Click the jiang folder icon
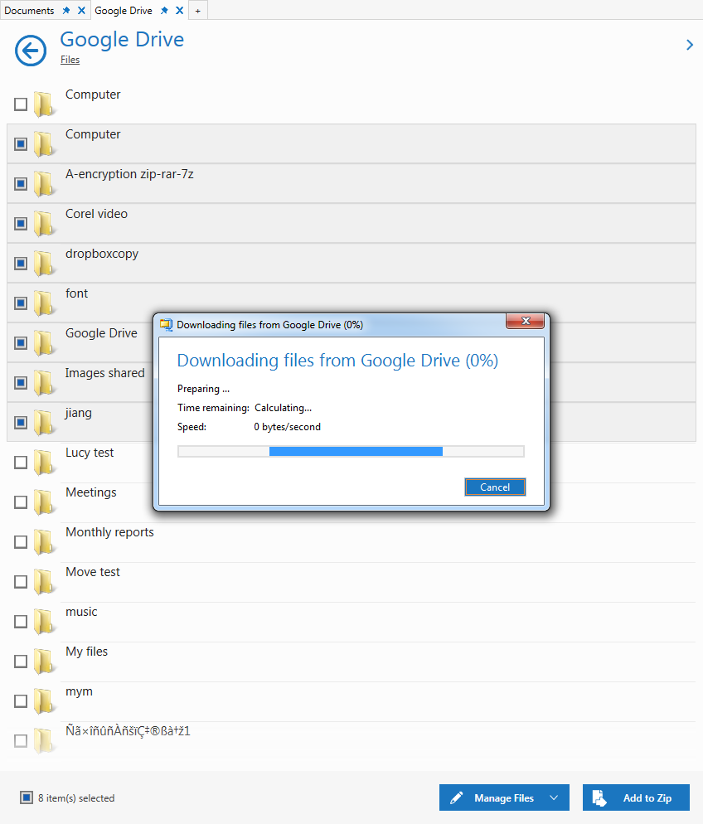The image size is (703, 824). (x=45, y=423)
